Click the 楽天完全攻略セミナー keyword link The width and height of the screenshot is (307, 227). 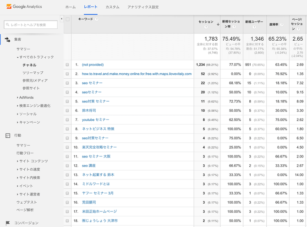click(99, 147)
